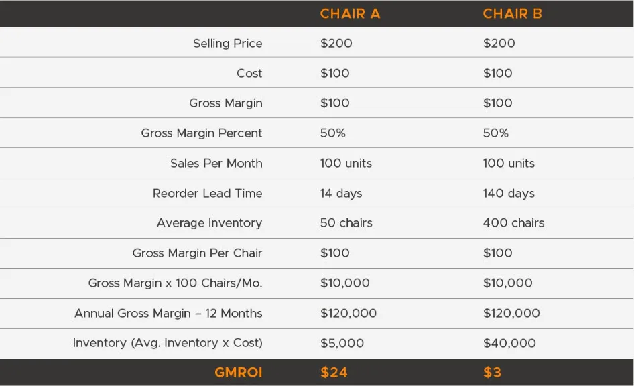634x386 pixels.
Task: Select the Sales Per Month row label
Action: pyautogui.click(x=216, y=164)
